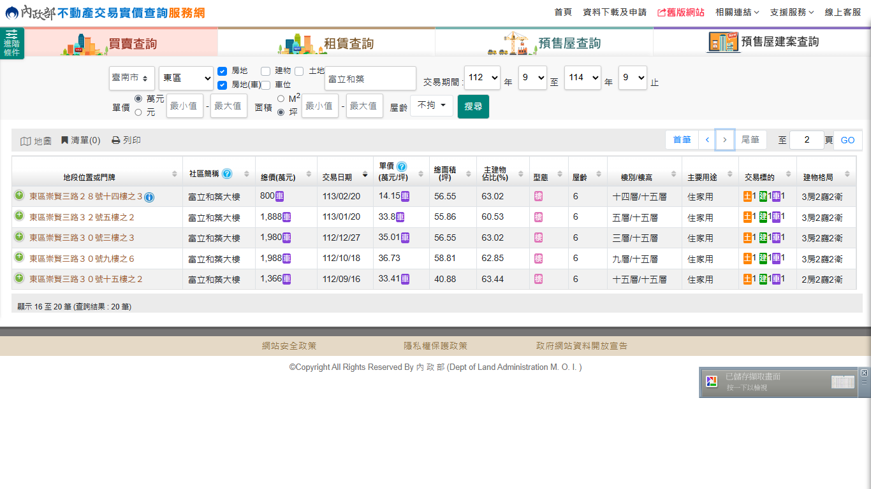
Task: Open the 臺南市 city dropdown
Action: [x=131, y=78]
